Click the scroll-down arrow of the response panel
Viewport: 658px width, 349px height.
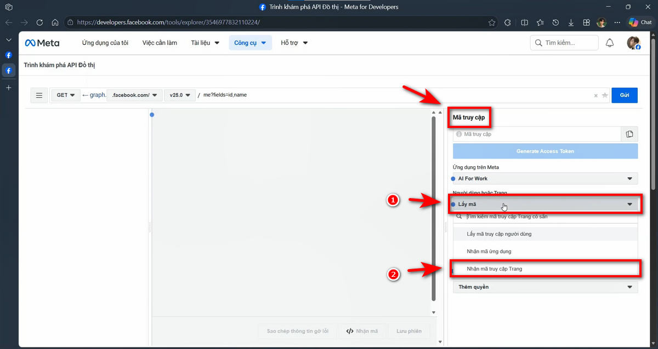(434, 312)
